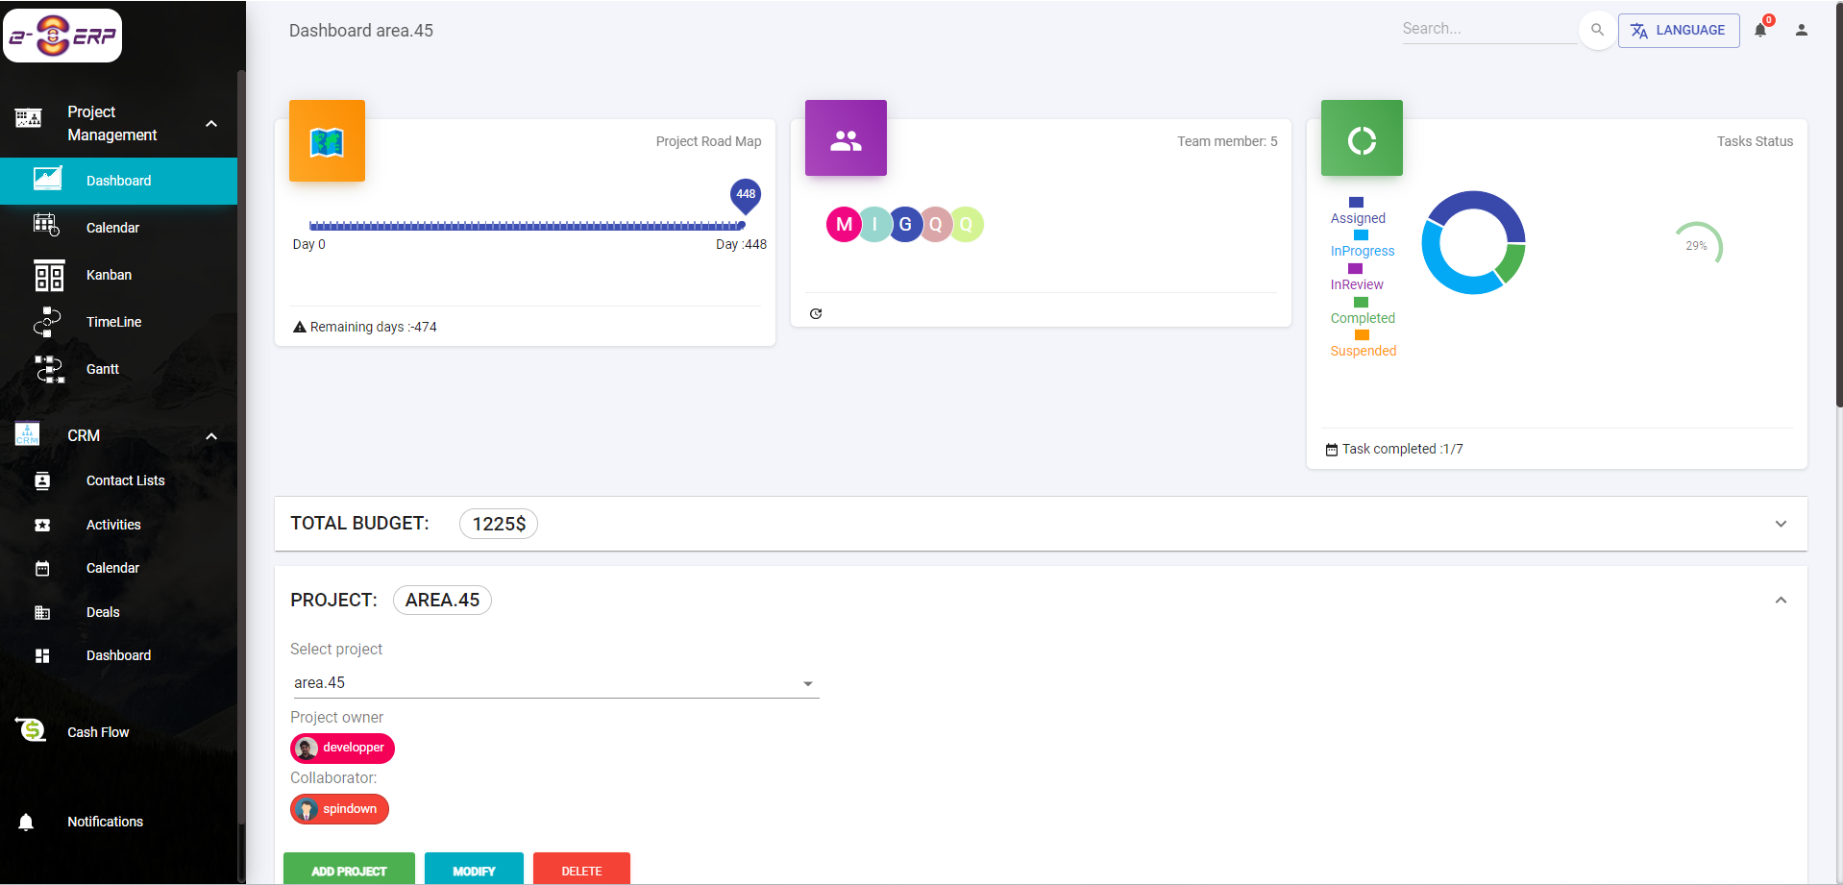
Task: Open Deals in the CRM menu
Action: pos(102,612)
